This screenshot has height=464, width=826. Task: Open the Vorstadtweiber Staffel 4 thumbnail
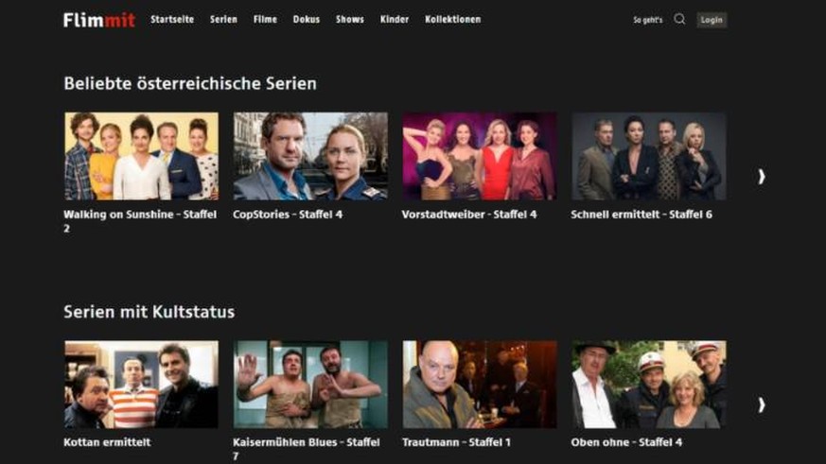pyautogui.click(x=480, y=156)
